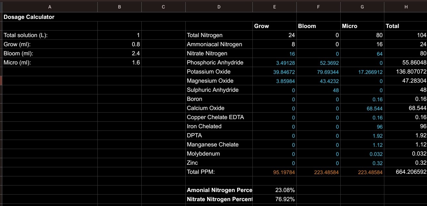Click the Grow ml value 0.8

119,44
